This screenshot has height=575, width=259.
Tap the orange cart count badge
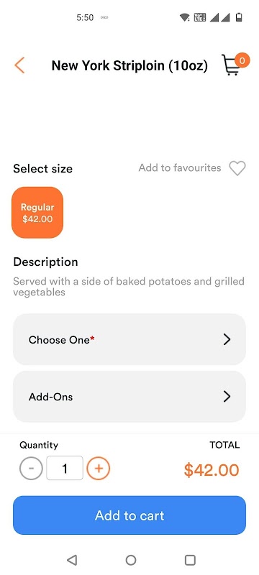tap(242, 60)
